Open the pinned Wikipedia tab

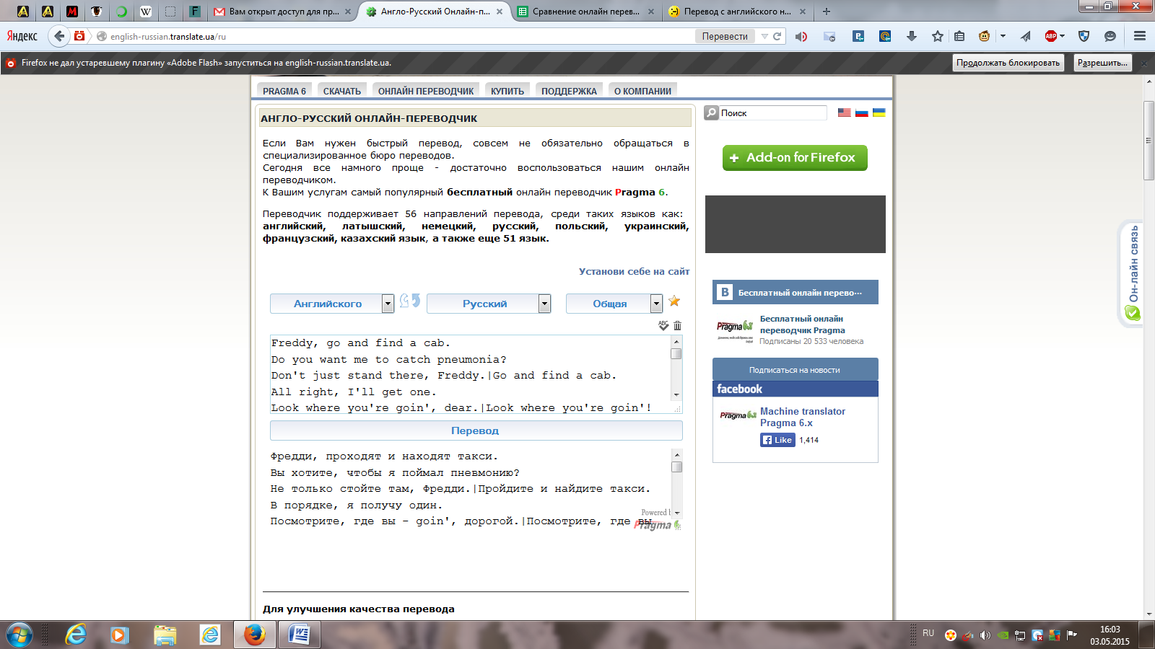(x=146, y=12)
